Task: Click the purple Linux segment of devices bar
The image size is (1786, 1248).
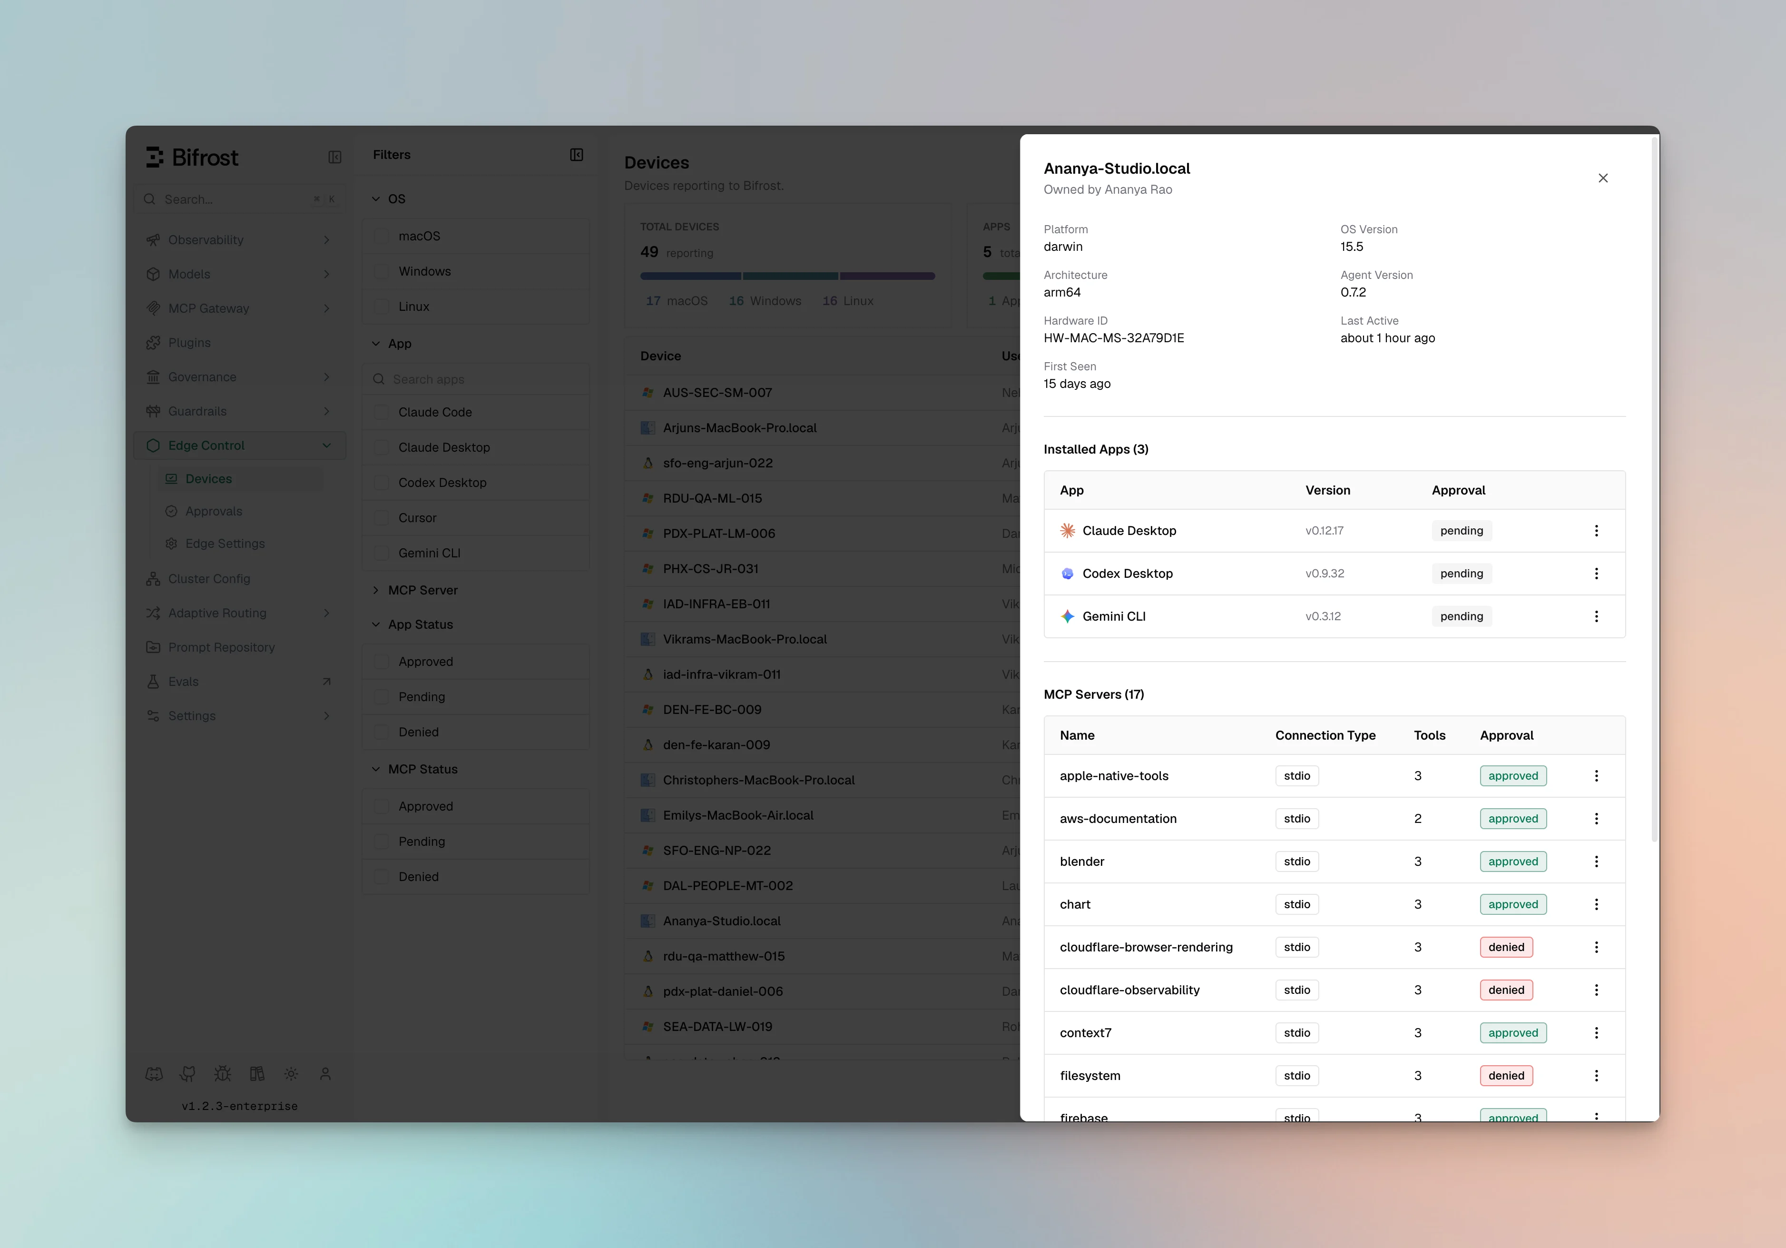Action: (888, 276)
